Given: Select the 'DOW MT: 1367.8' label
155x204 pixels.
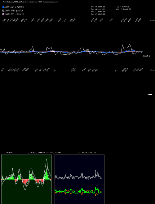Looking at the screenshot, I should 14,11.
